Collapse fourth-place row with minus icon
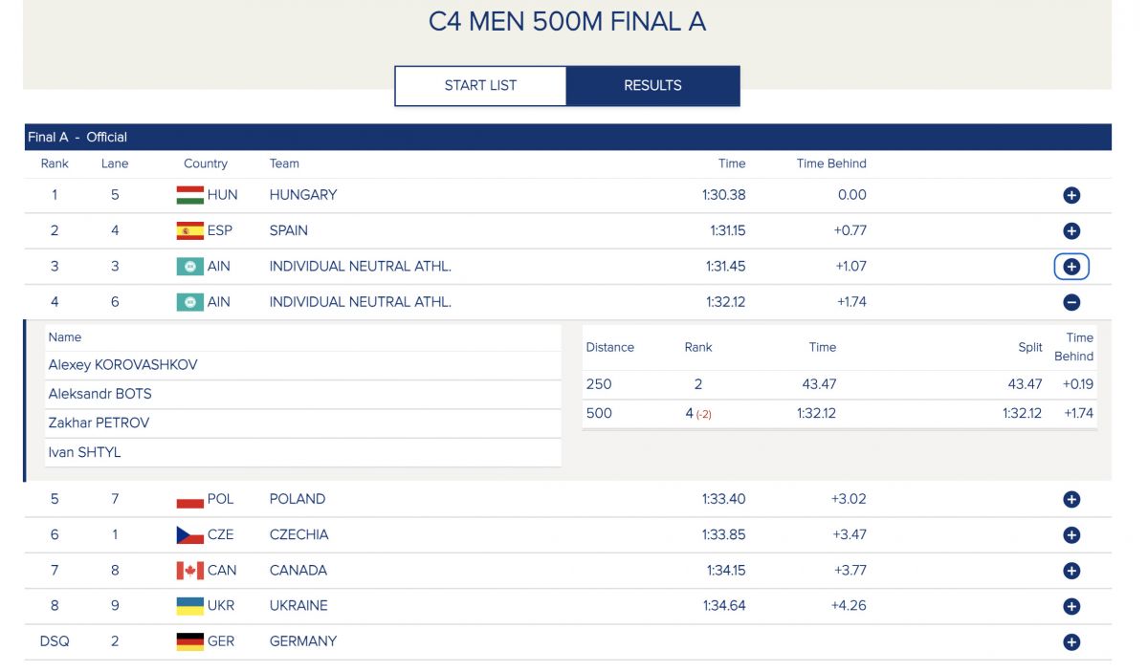1148x672 pixels. click(1071, 302)
